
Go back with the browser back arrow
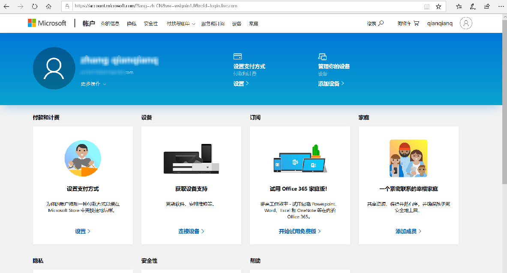click(x=6, y=6)
